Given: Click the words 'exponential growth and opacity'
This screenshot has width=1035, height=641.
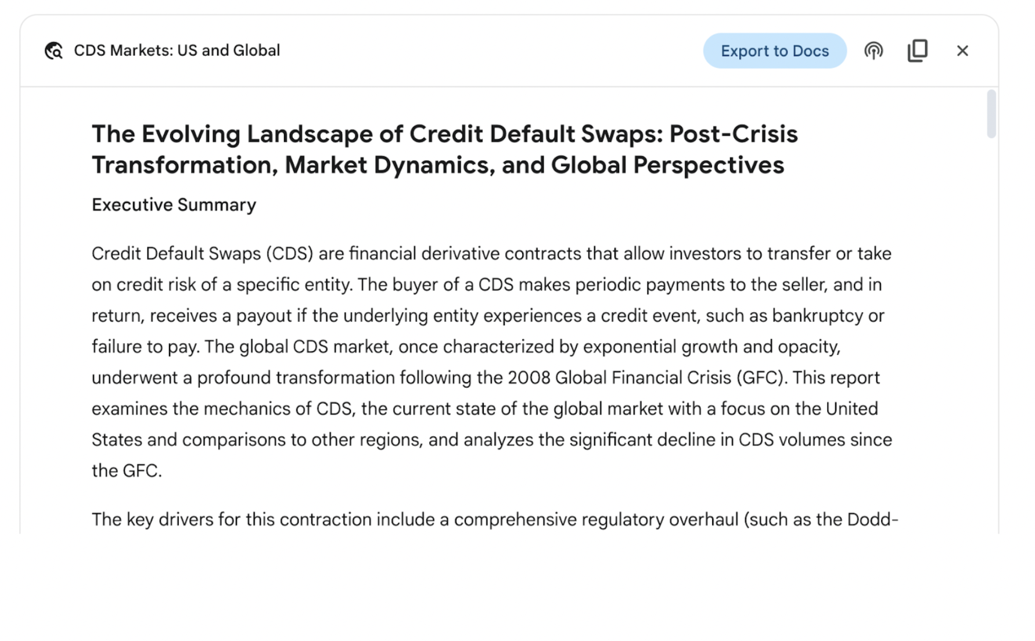Looking at the screenshot, I should coord(711,347).
